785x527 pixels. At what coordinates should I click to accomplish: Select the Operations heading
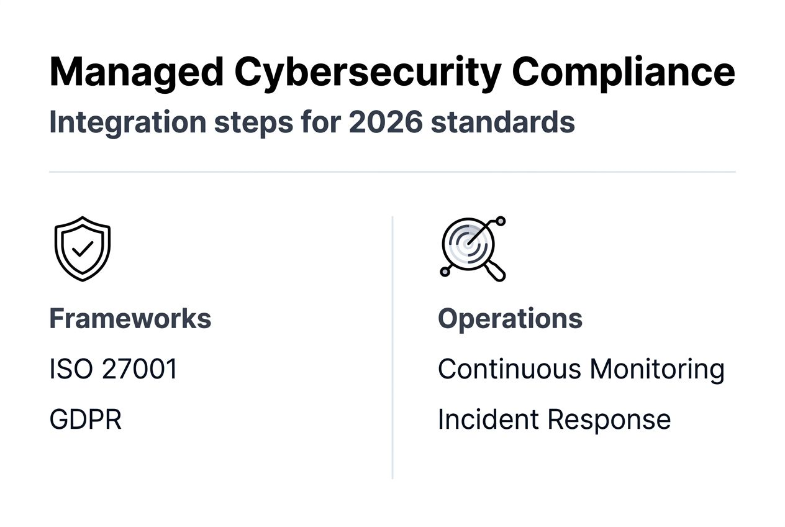510,319
